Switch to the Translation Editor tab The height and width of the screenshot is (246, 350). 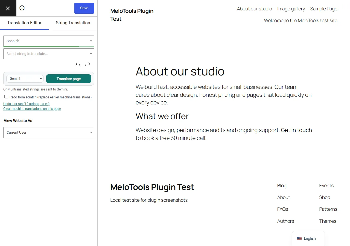[x=24, y=23]
